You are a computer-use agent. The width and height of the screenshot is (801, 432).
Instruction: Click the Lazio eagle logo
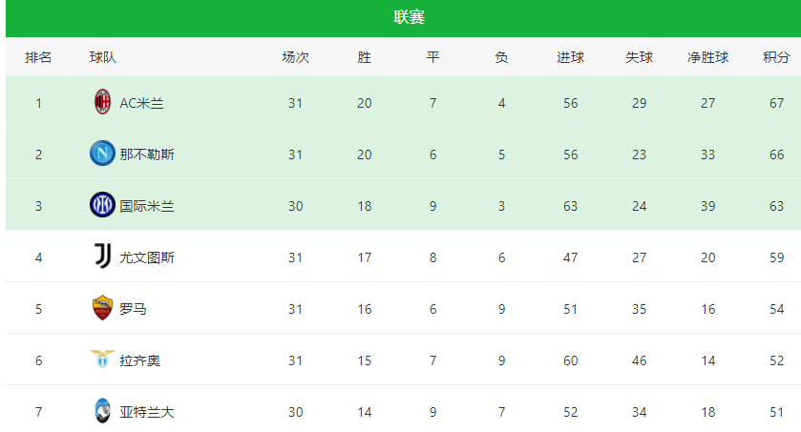[x=102, y=359]
